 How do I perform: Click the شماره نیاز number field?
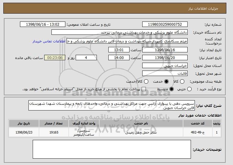165,25
